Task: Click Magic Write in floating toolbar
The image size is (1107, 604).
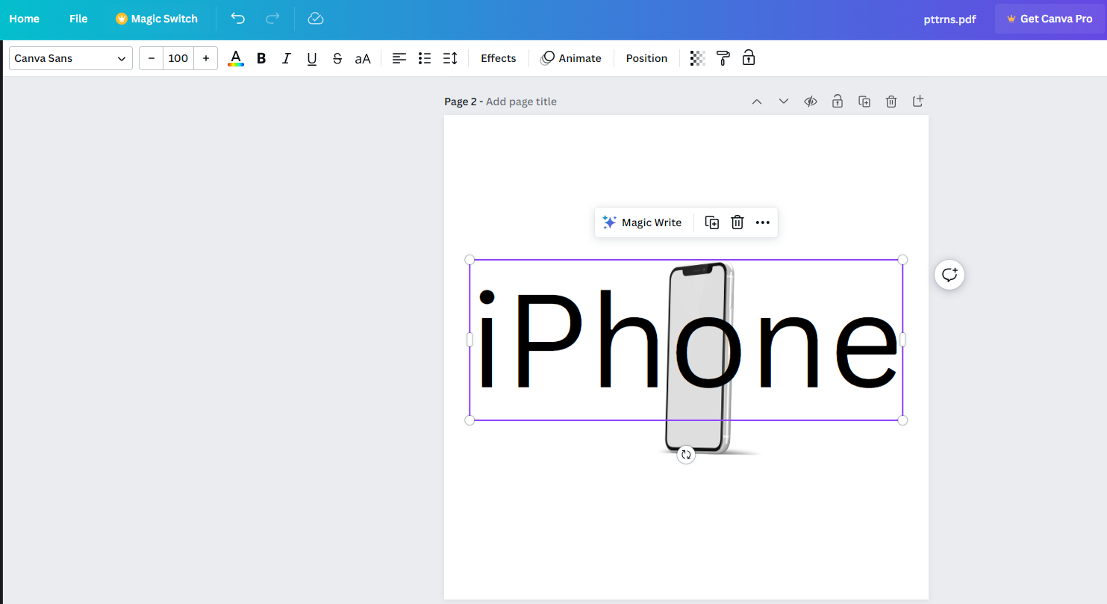Action: [642, 222]
